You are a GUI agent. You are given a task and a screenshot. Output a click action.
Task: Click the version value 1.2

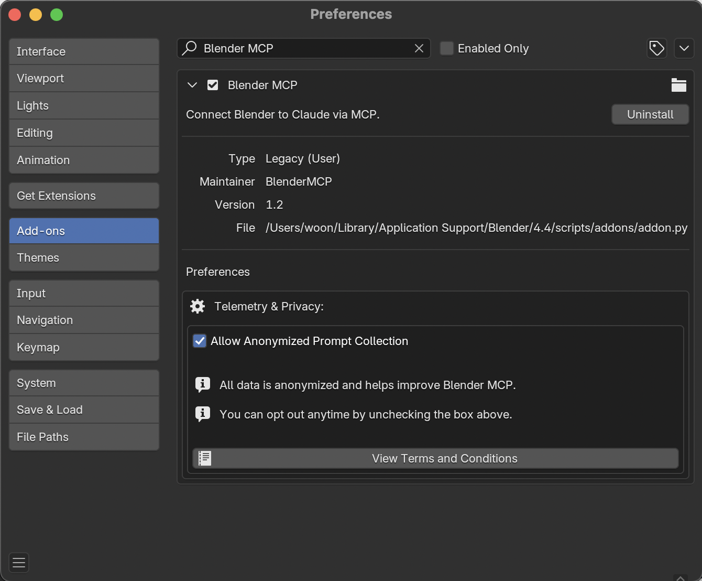[x=275, y=205]
